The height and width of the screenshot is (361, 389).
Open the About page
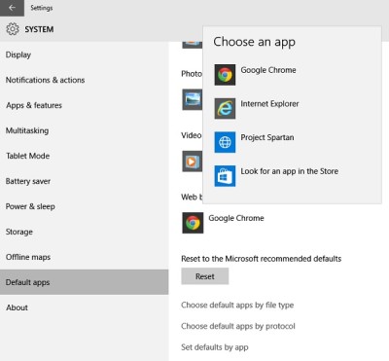(x=85, y=307)
